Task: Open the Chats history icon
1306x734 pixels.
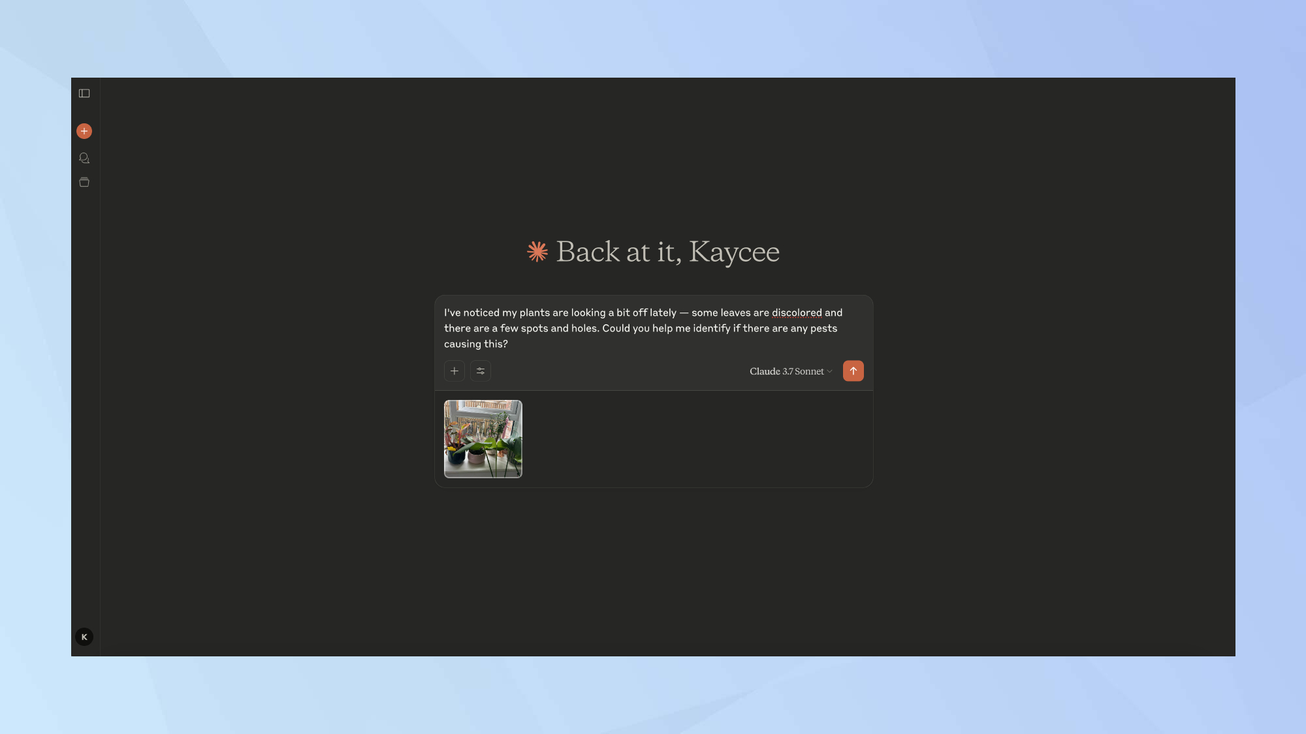Action: click(84, 158)
